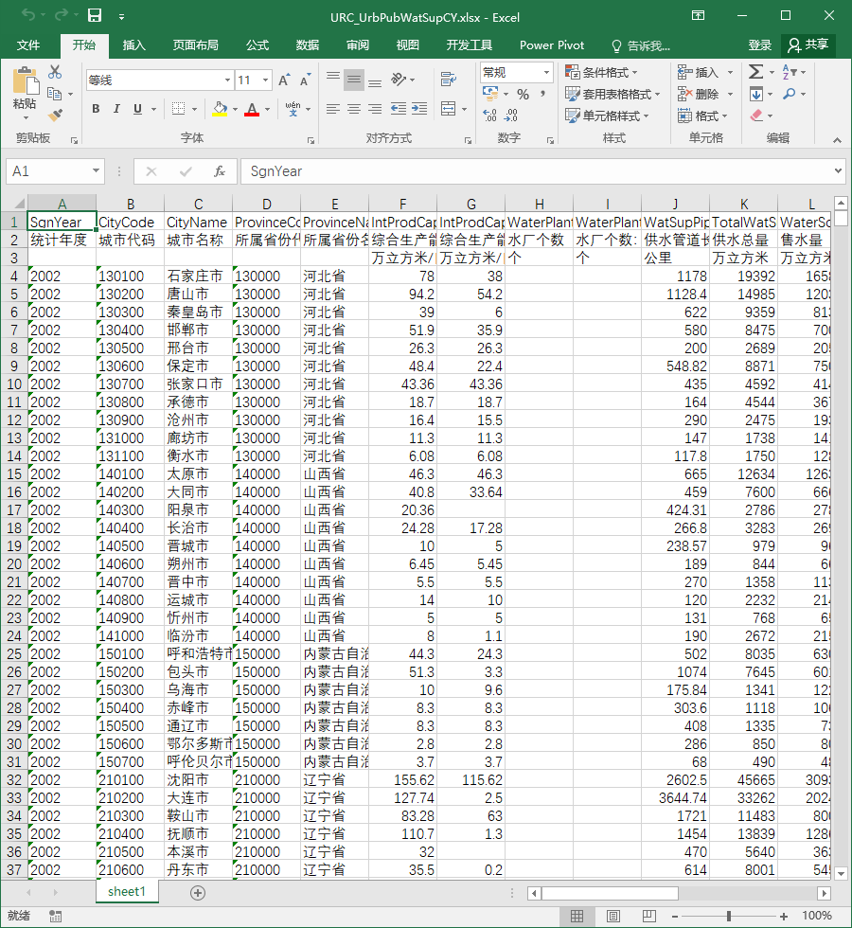The width and height of the screenshot is (852, 928).
Task: Click the Format Painter brush icon
Action: [x=55, y=115]
